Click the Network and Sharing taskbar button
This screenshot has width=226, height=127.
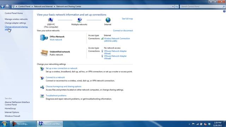pos(50,124)
